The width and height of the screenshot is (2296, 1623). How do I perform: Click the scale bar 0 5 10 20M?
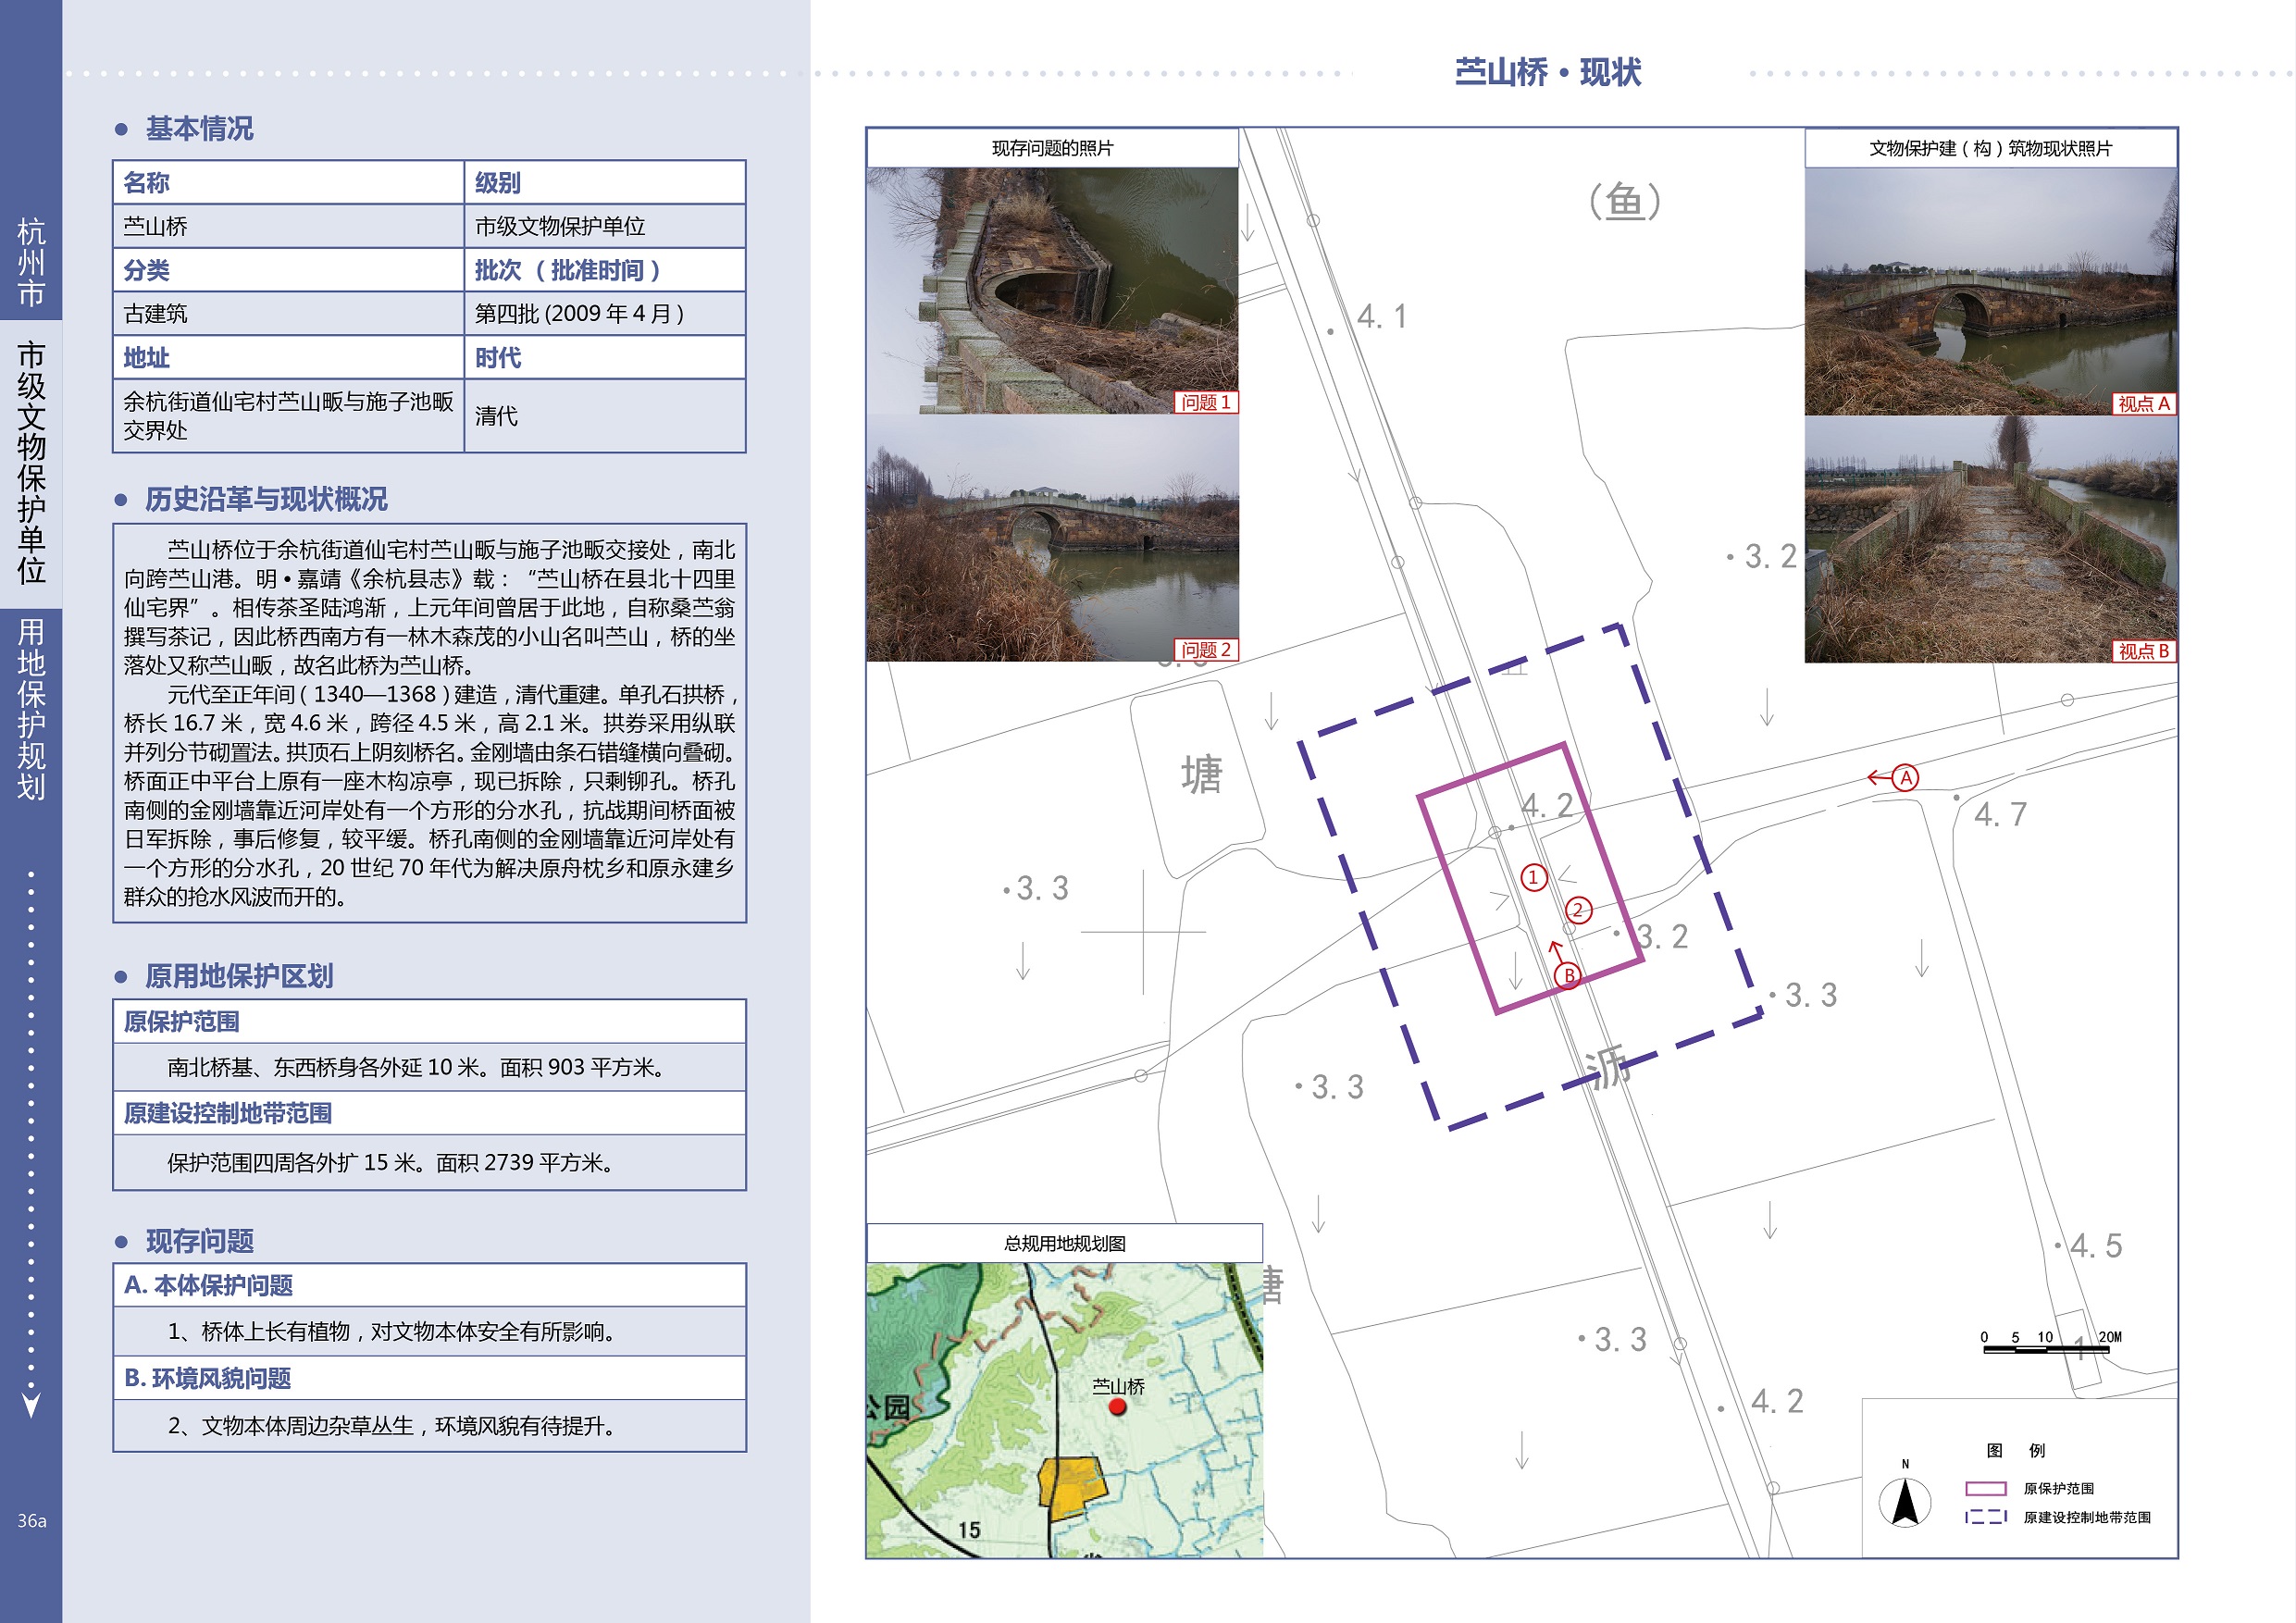coord(2050,1343)
